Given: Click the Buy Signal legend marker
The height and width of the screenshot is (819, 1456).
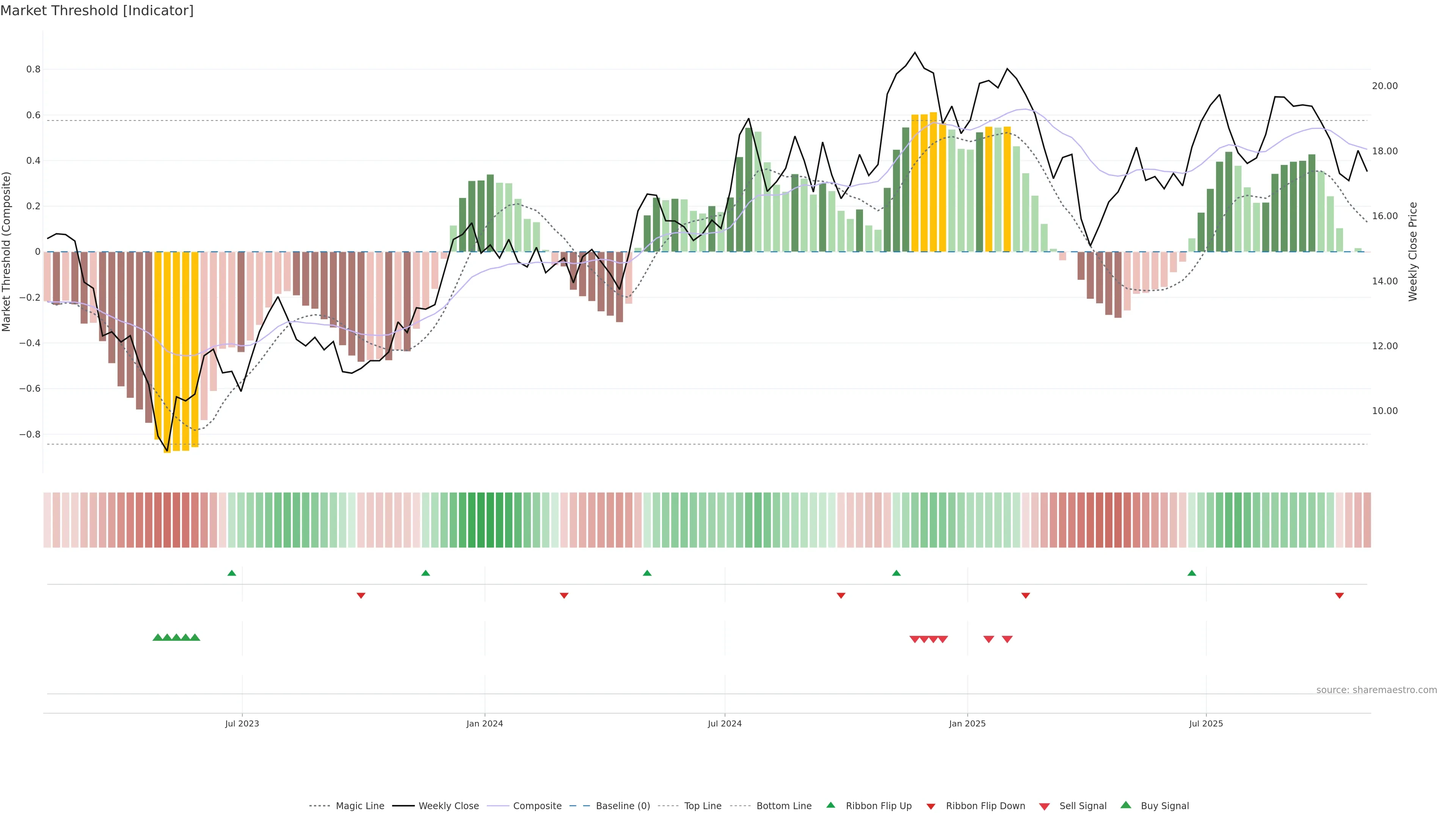Looking at the screenshot, I should coord(1126,805).
